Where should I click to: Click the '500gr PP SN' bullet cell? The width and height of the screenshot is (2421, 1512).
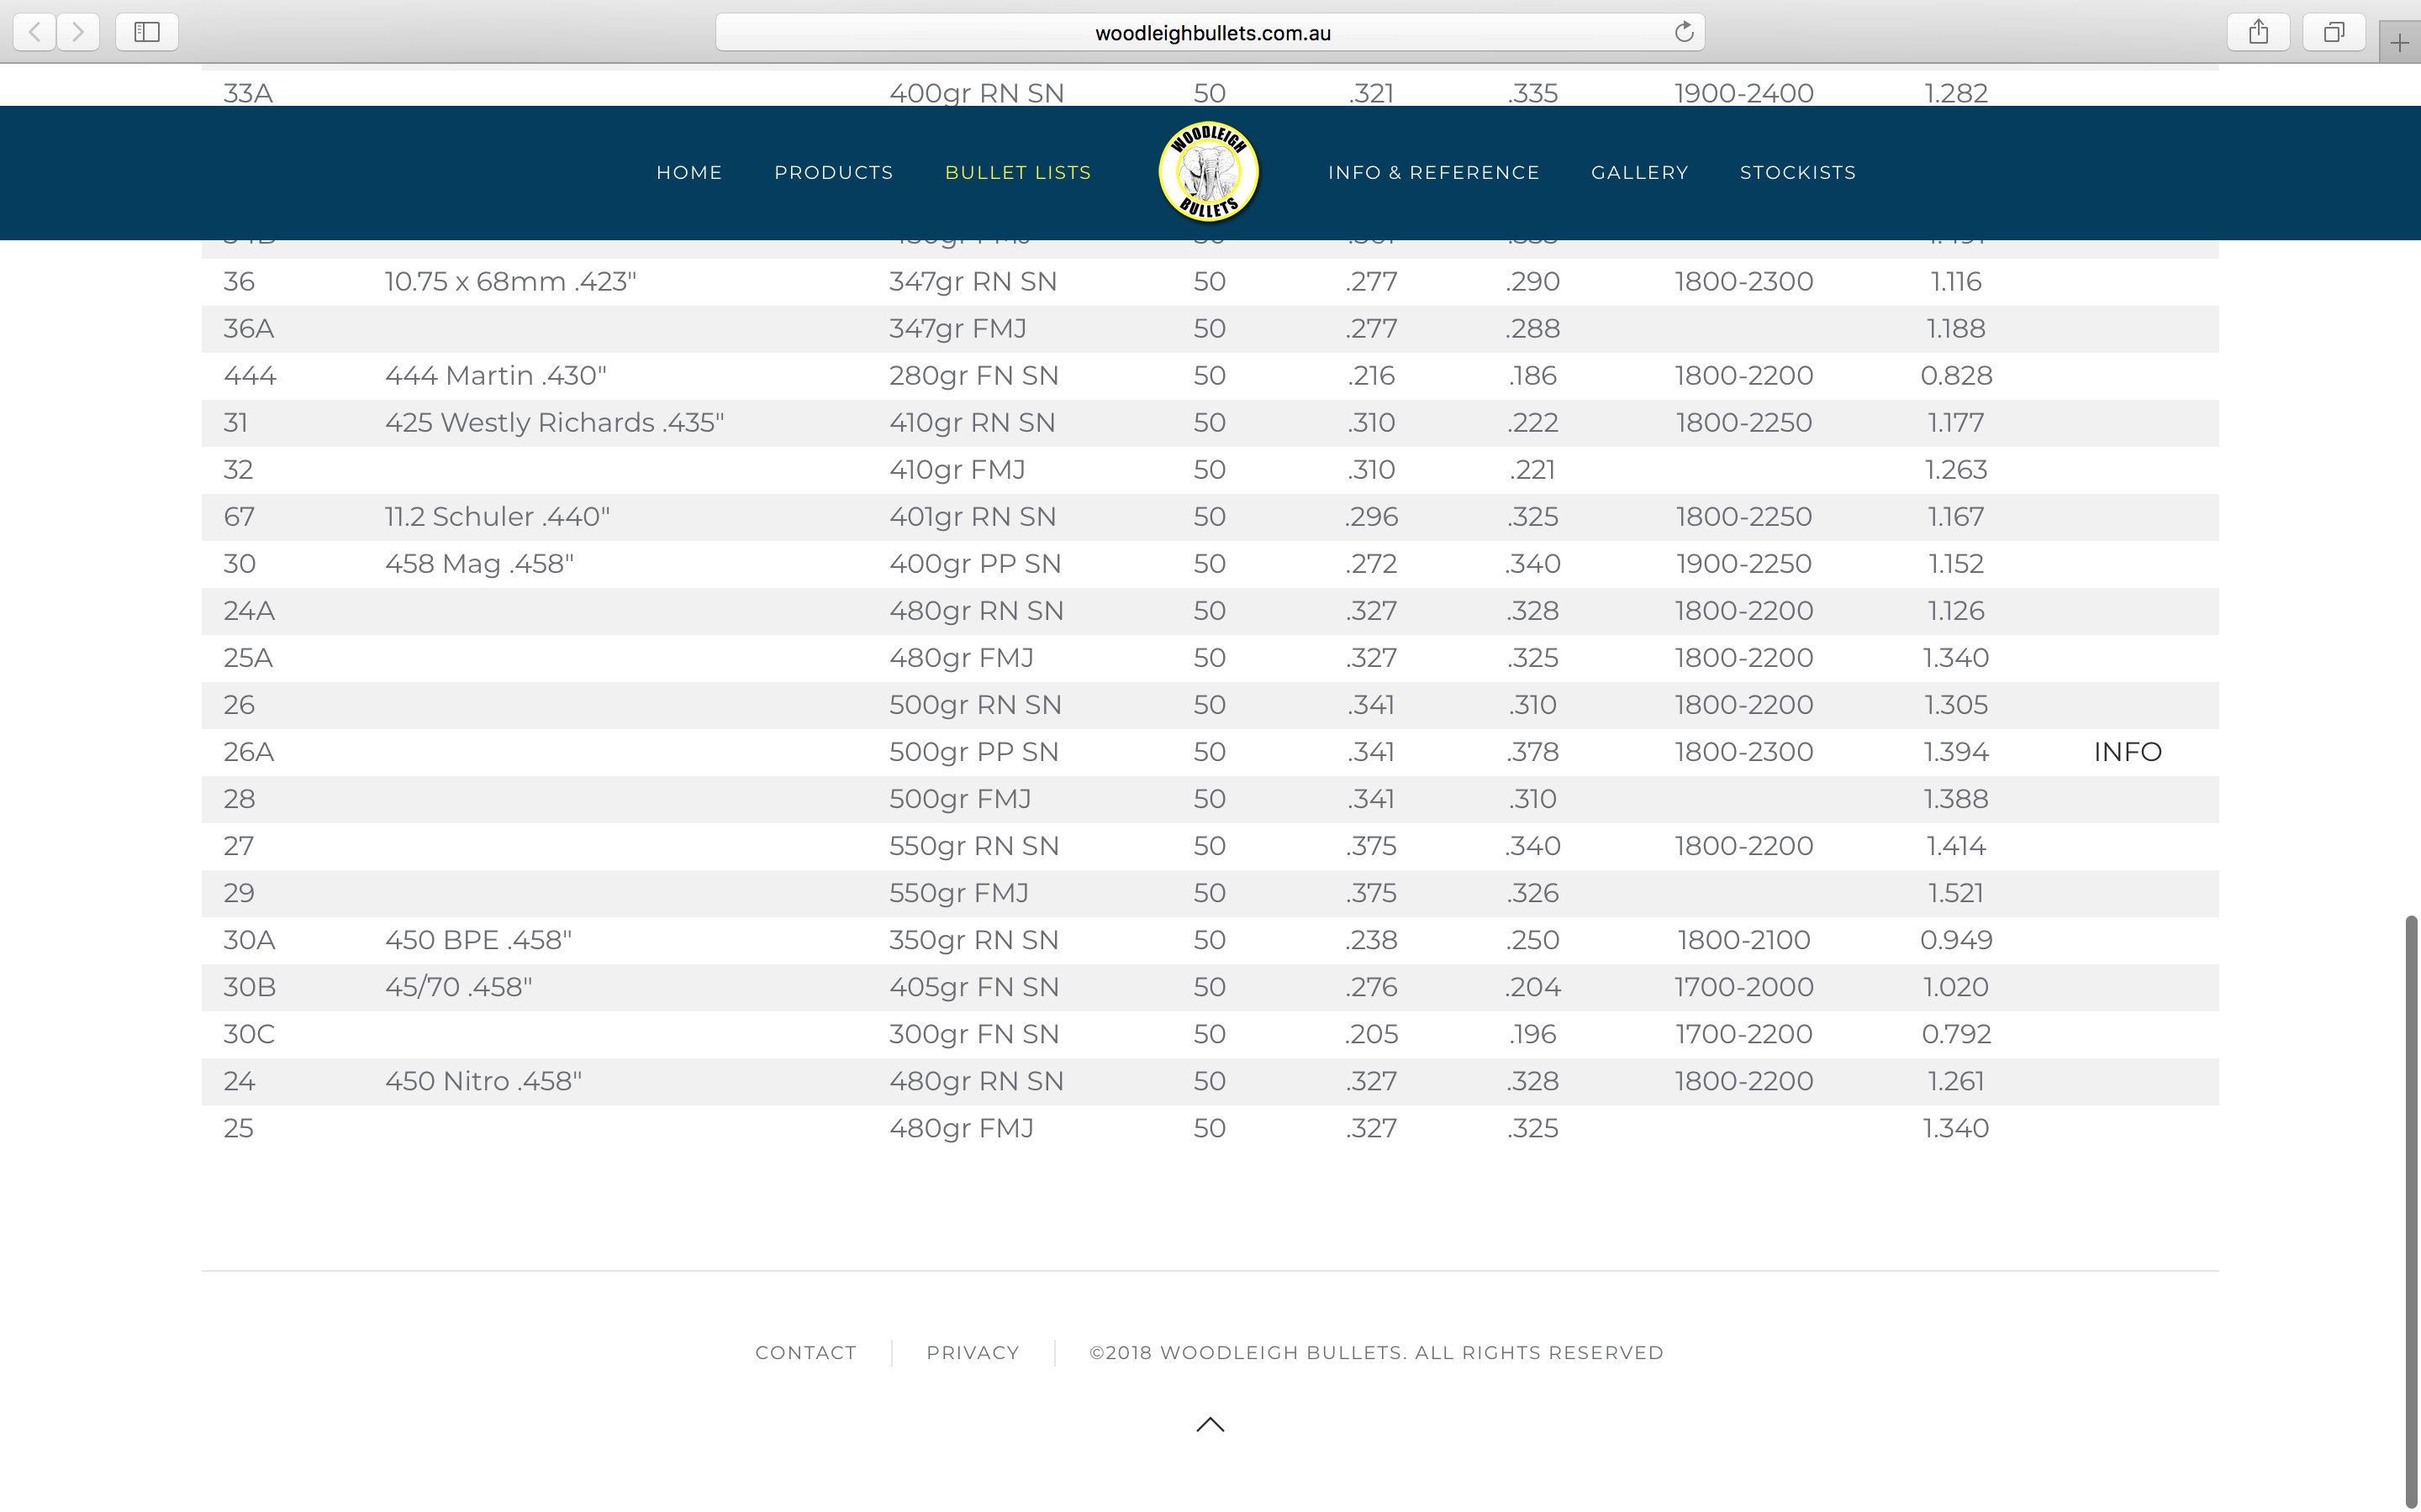(x=973, y=752)
